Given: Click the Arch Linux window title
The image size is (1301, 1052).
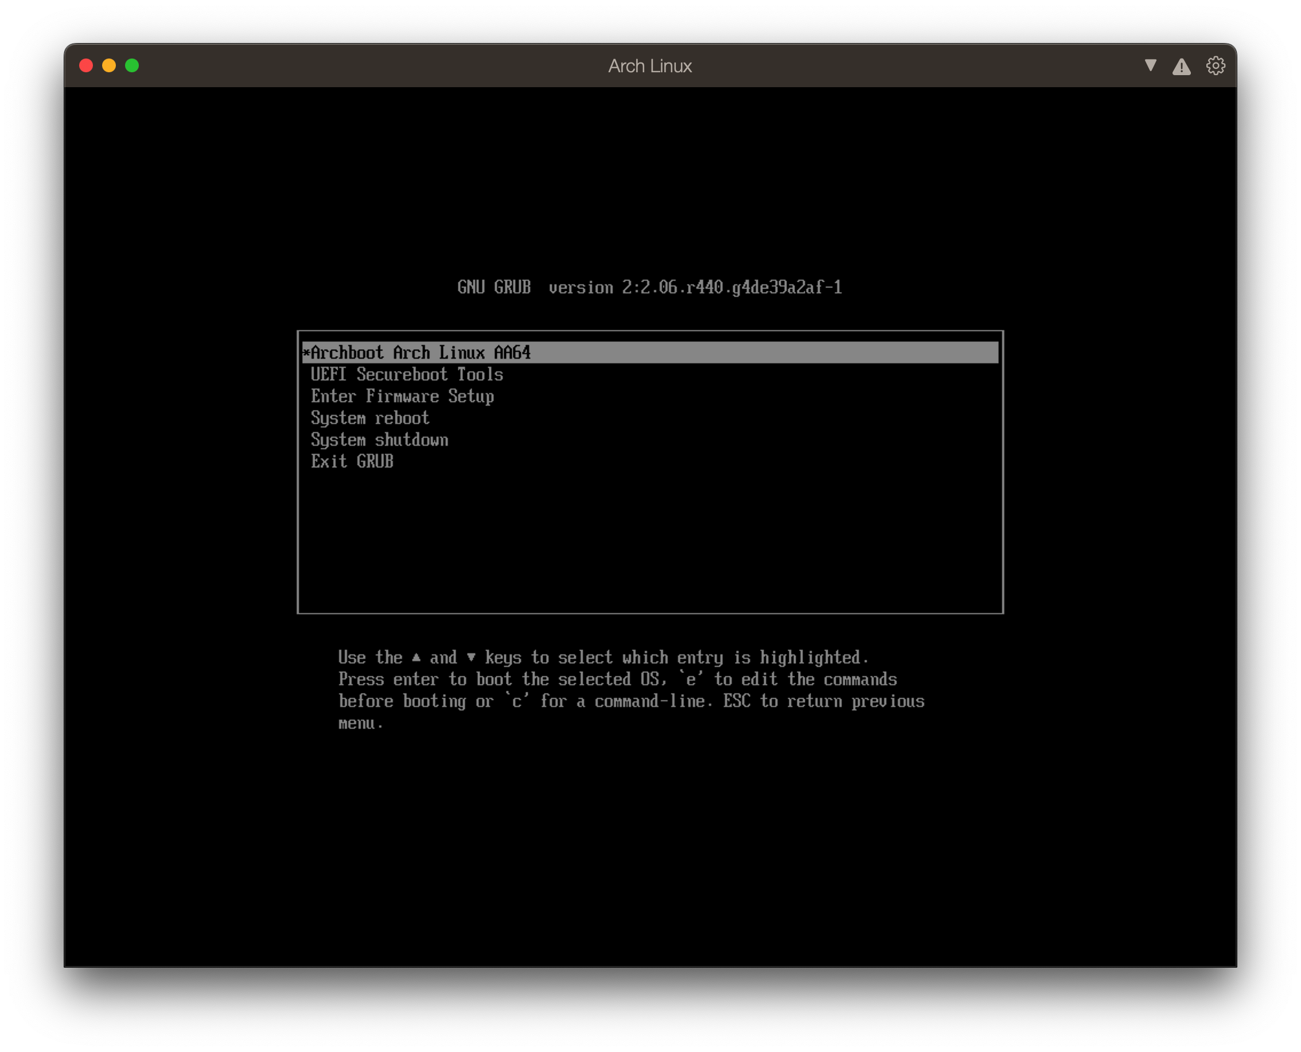Looking at the screenshot, I should (x=649, y=65).
